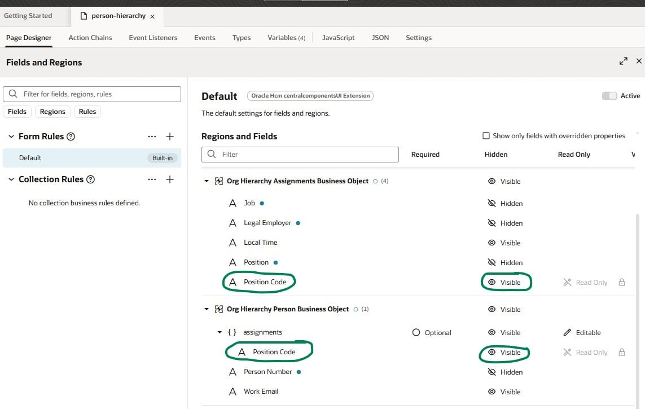Collapse Org Hierarchy Person Business Object
The height and width of the screenshot is (409, 645).
tap(207, 309)
